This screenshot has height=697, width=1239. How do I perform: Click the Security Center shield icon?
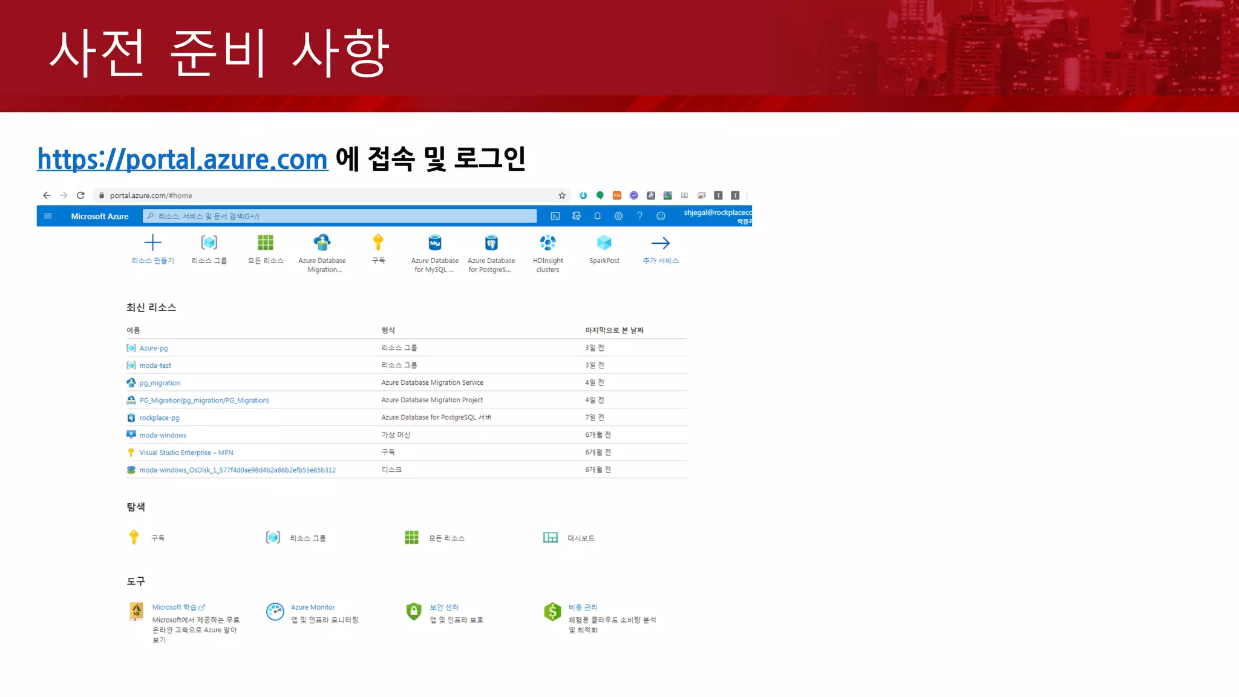[414, 612]
